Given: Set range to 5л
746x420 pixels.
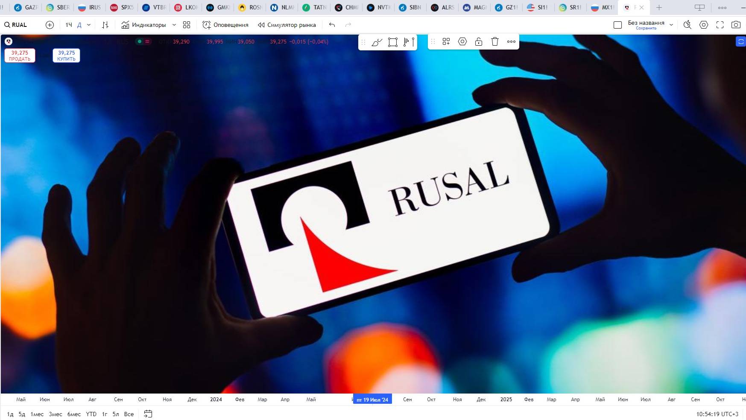Looking at the screenshot, I should click(116, 414).
